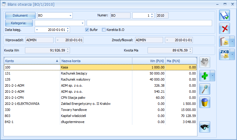This screenshot has width=237, height=140.
Task: Select the ADM sp. z o.o. row with 540.21
Action: coord(100,92)
